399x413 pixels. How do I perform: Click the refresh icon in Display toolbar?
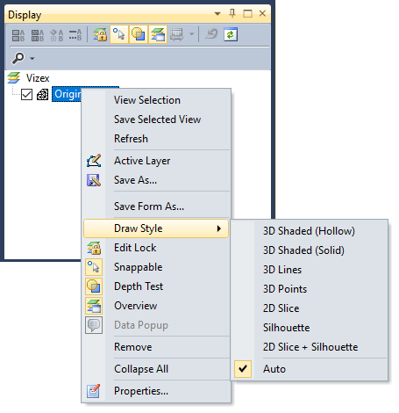point(231,34)
